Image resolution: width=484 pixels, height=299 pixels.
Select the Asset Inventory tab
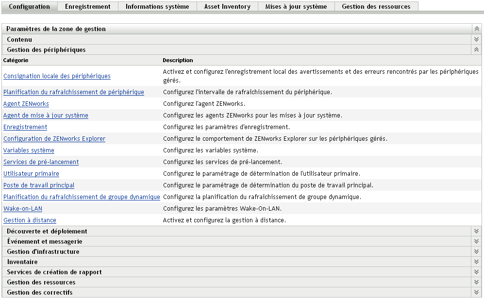point(227,7)
